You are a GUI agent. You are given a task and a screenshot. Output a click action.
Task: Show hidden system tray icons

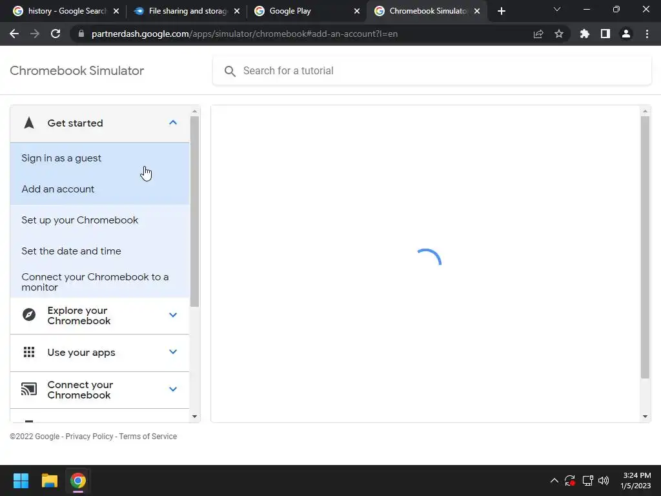[554, 480]
